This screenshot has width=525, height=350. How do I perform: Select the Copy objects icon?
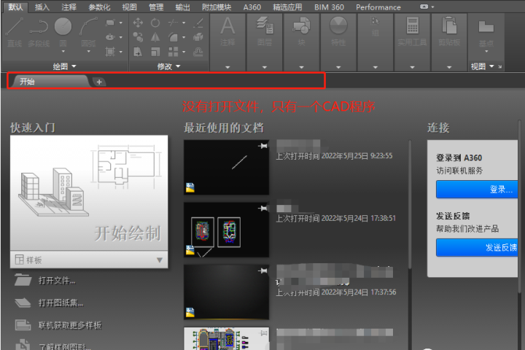(x=138, y=37)
